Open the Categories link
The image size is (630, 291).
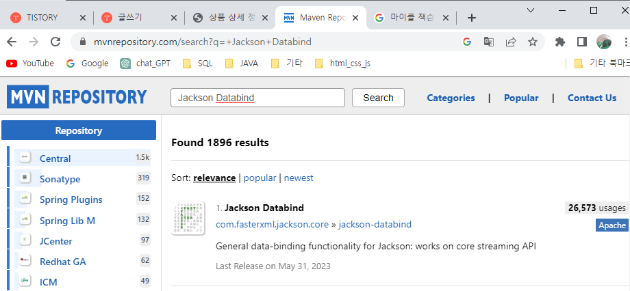[451, 98]
